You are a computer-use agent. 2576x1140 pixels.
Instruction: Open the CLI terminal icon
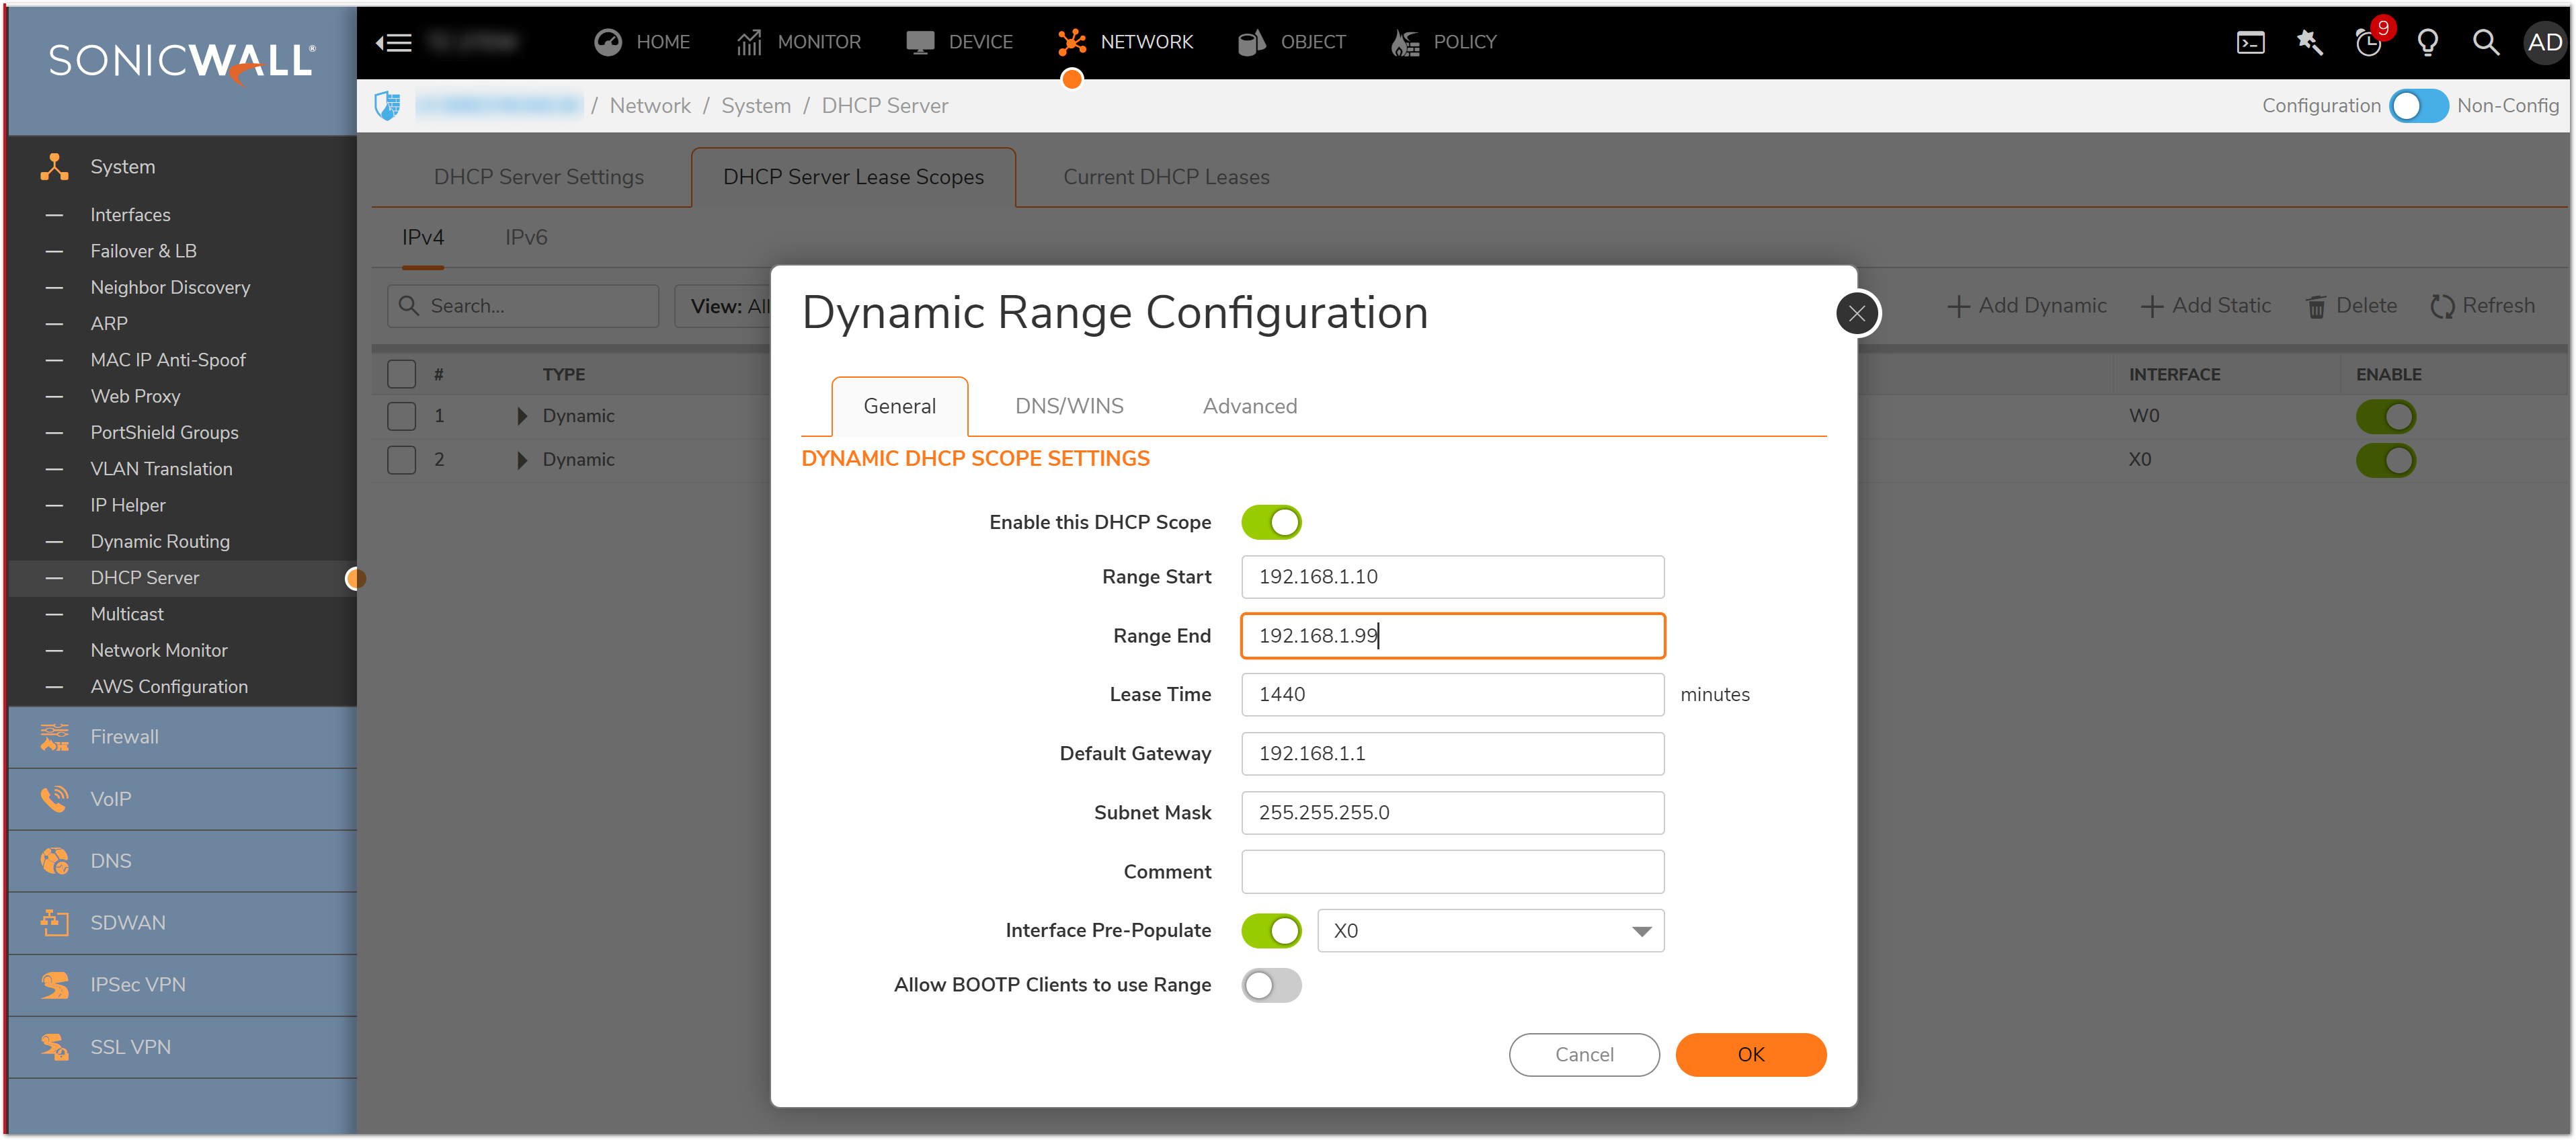[2250, 42]
